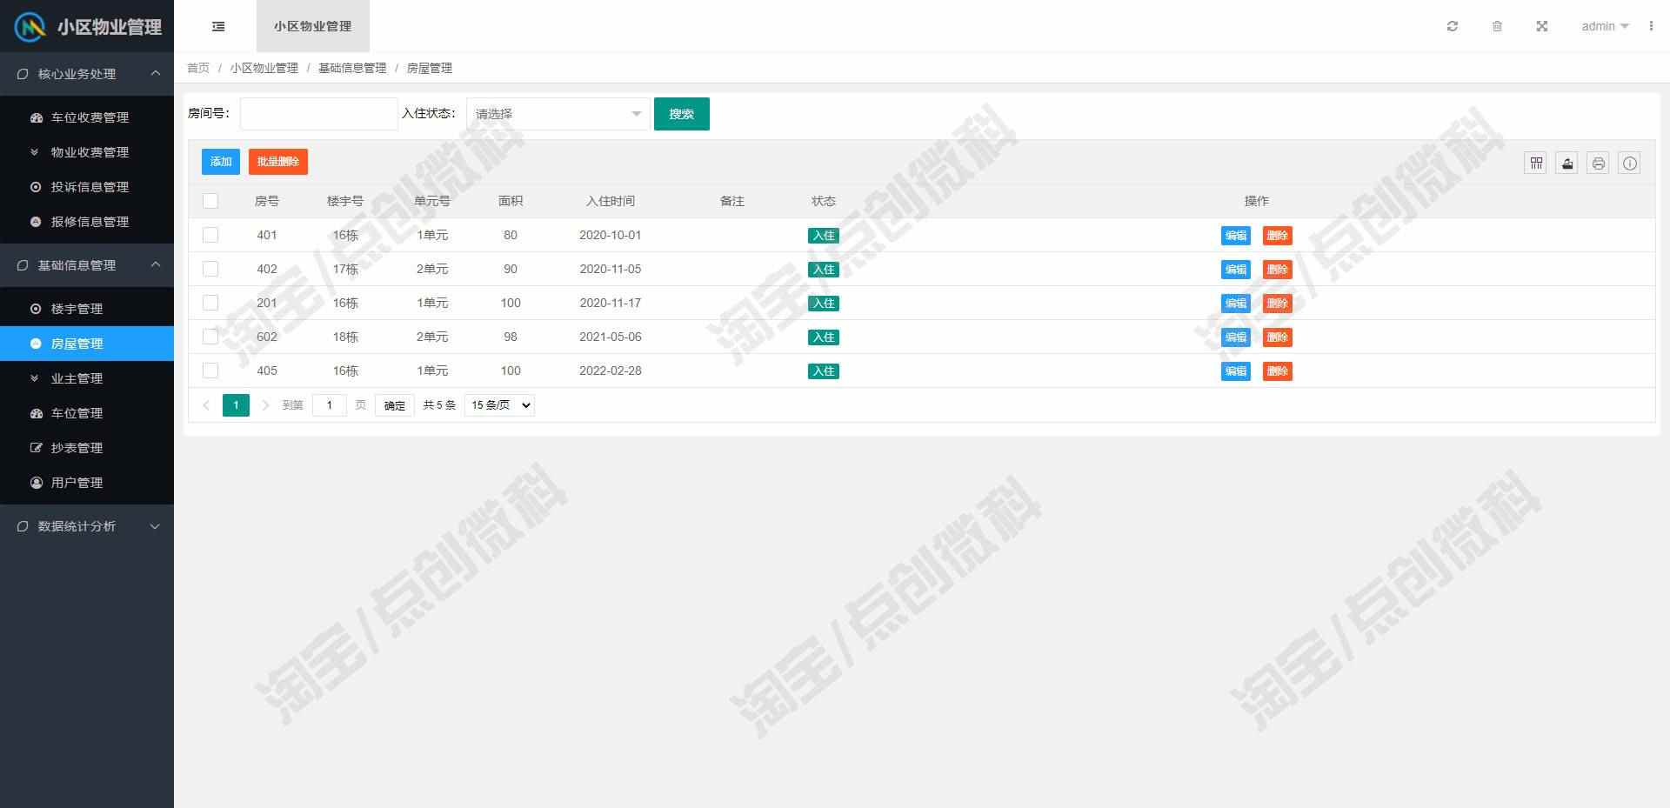The image size is (1670, 808).
Task: Click the 核心业务处理 section icon
Action: 23,74
